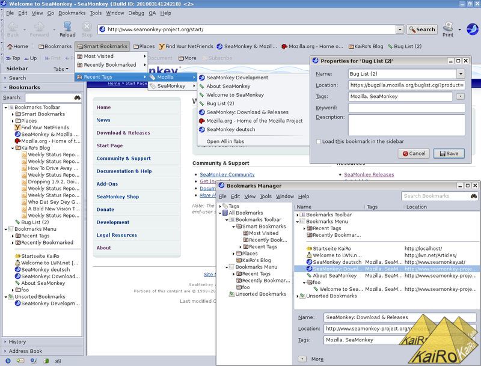Screen dimensions: 481x366
Task: Open the Recently Bookmarked submenu
Action: point(111,65)
